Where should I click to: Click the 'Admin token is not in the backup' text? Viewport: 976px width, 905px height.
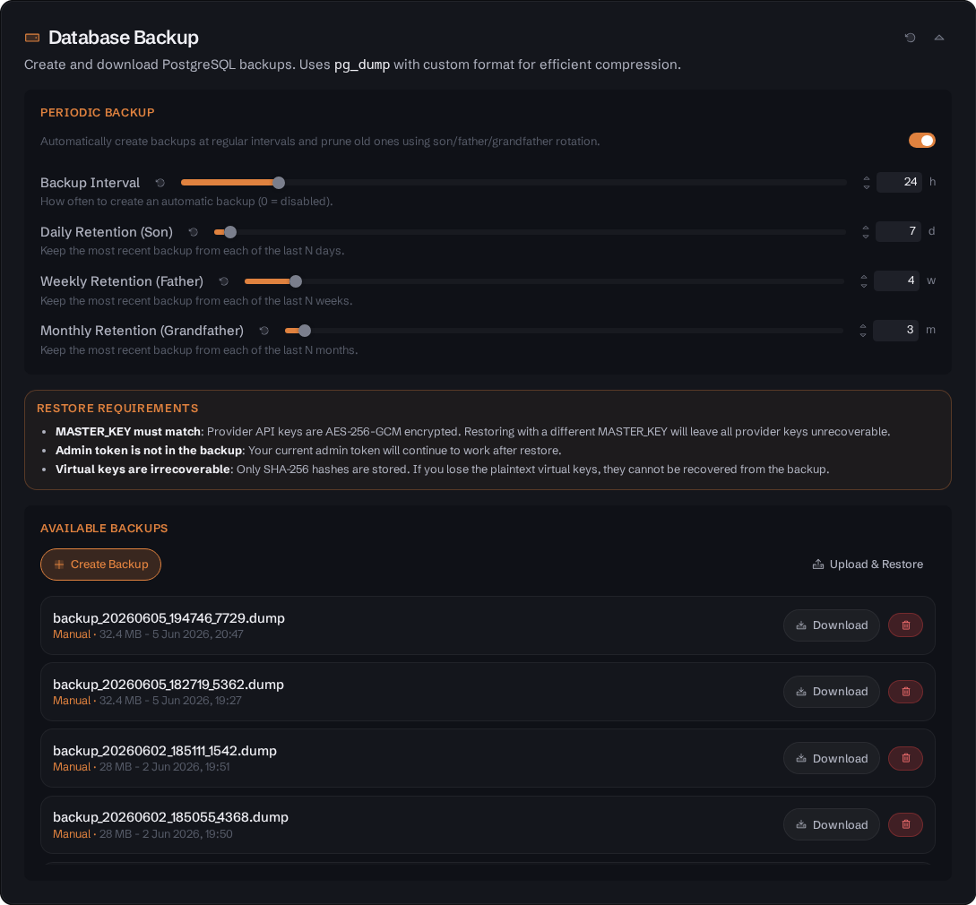click(x=149, y=451)
